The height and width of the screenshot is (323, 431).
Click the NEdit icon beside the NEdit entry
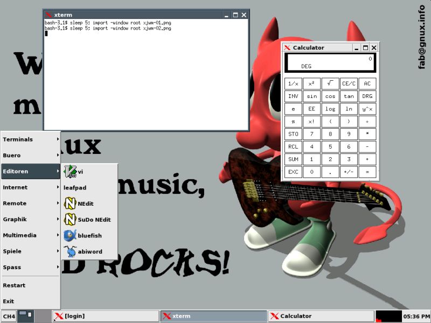pyautogui.click(x=70, y=203)
